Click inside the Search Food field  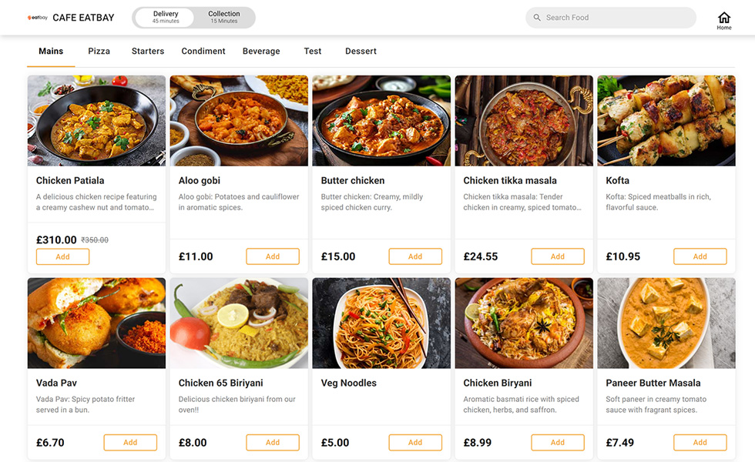click(616, 18)
